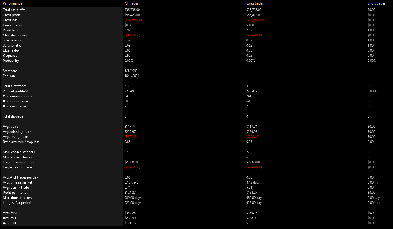Click 69 losing trades in All trades column
The width and height of the screenshot is (393, 229).
pos(126,101)
